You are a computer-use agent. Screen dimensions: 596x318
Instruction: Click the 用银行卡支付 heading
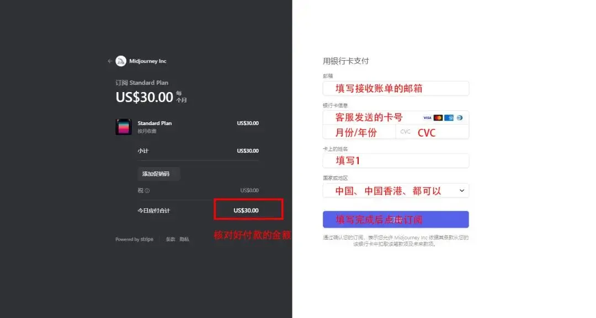pos(346,61)
